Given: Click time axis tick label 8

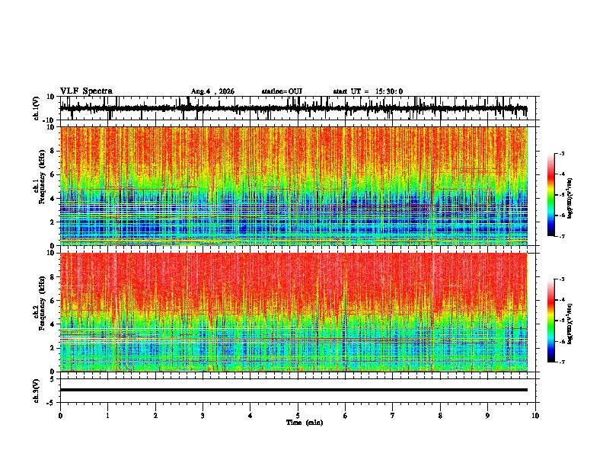Looking at the screenshot, I should [x=440, y=416].
